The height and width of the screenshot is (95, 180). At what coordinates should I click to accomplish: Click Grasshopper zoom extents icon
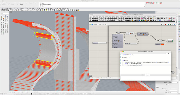[100, 24]
